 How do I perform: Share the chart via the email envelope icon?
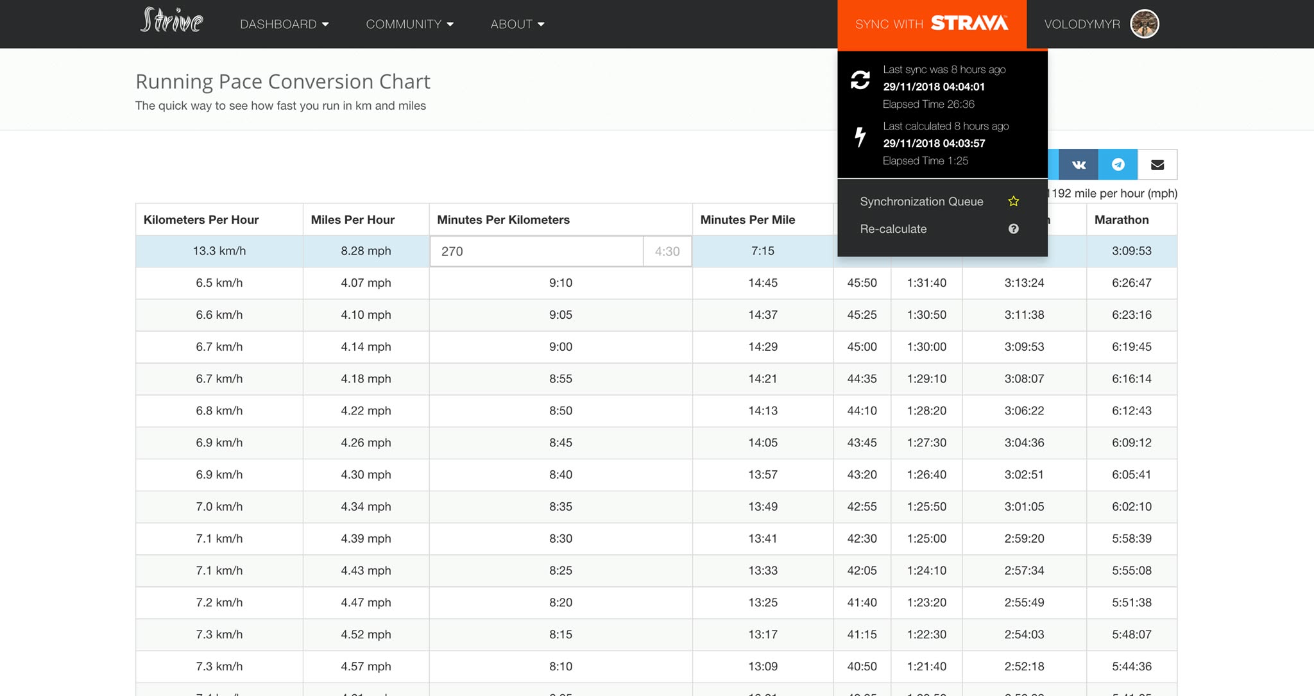pyautogui.click(x=1157, y=164)
